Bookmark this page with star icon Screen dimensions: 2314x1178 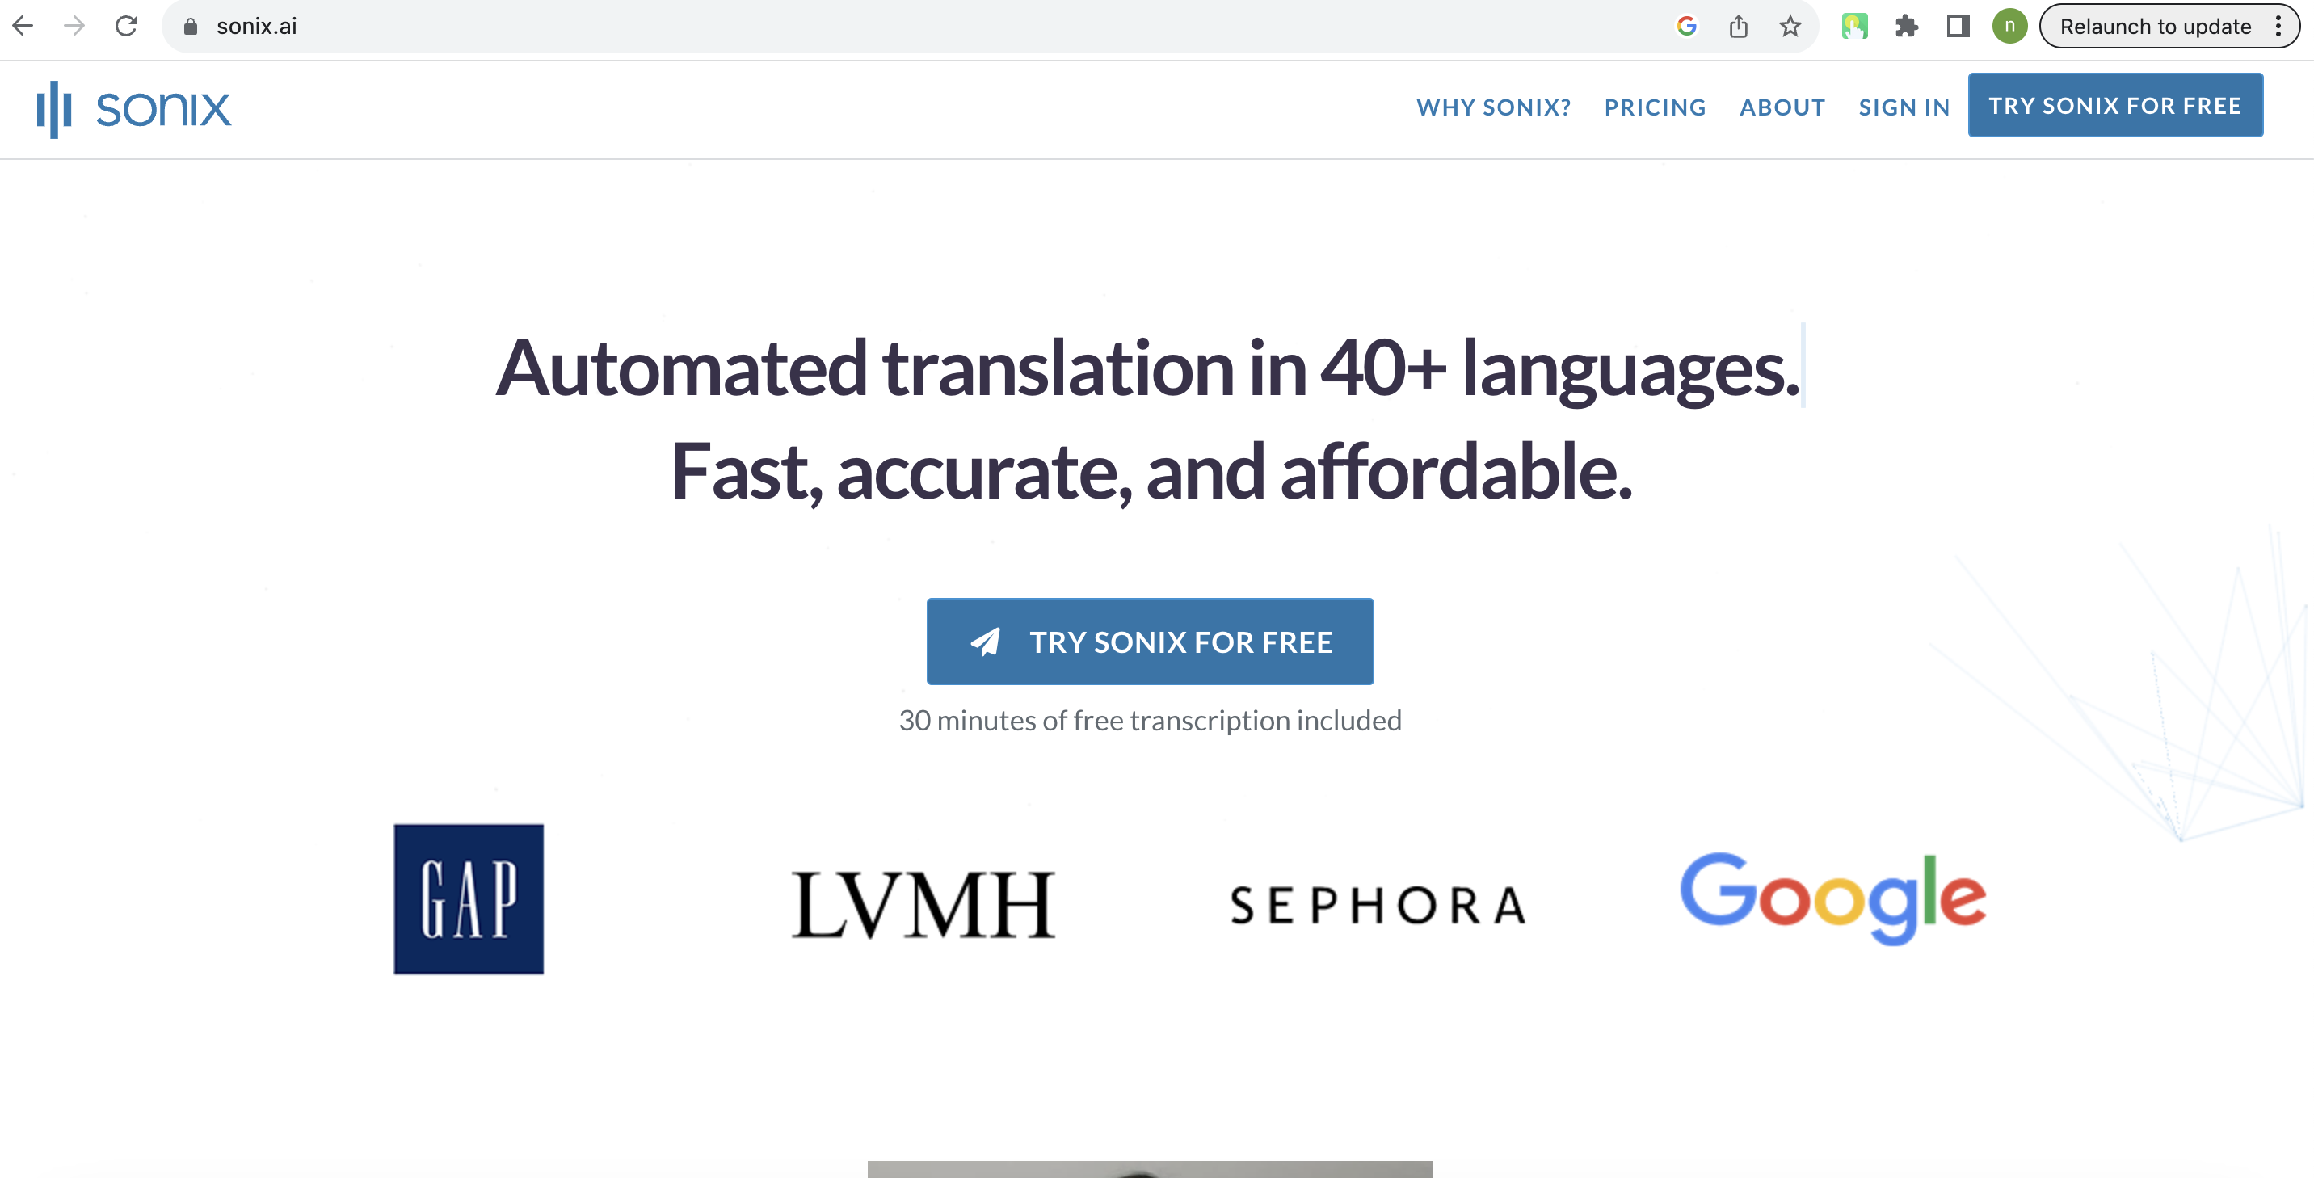coord(1790,26)
